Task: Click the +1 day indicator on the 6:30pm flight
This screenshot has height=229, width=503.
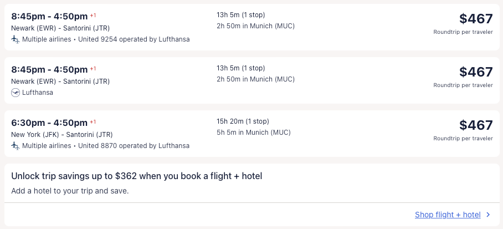Action: (93, 122)
